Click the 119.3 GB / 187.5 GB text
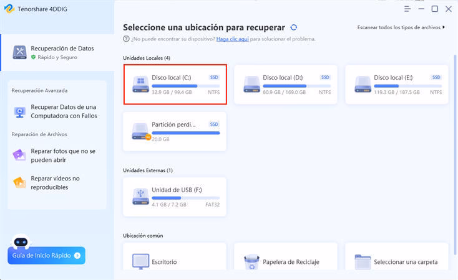The width and height of the screenshot is (458, 280). [x=397, y=92]
